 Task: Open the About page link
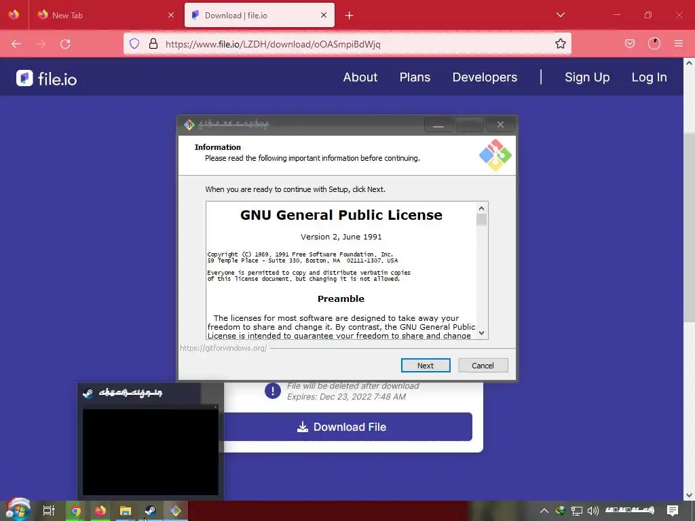[360, 77]
